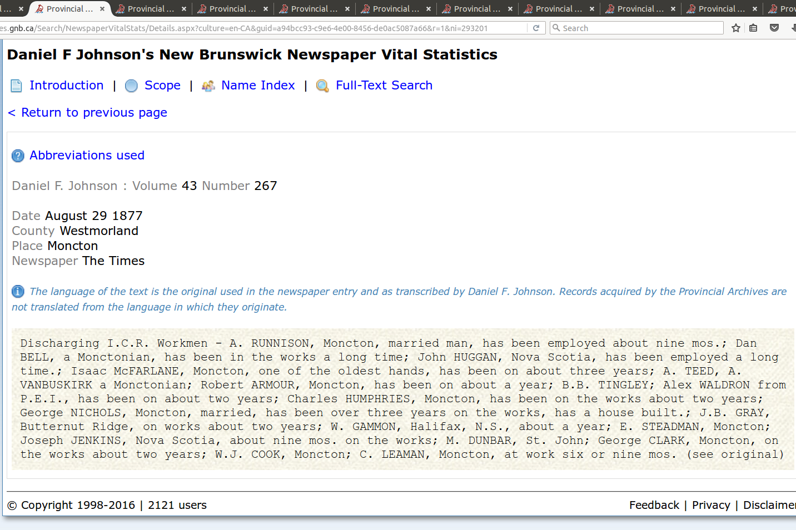
Task: Show bookmarks list toolbar icon
Action: 753,28
